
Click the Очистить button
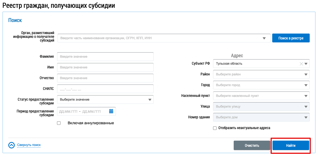[252, 145]
